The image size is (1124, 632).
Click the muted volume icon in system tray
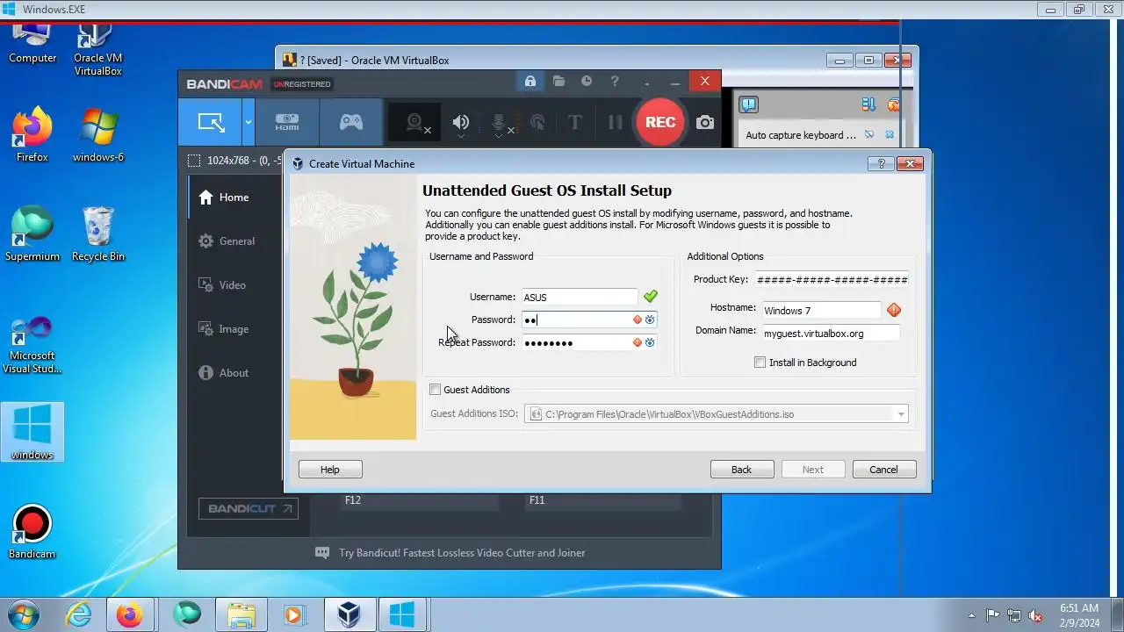pyautogui.click(x=1035, y=615)
